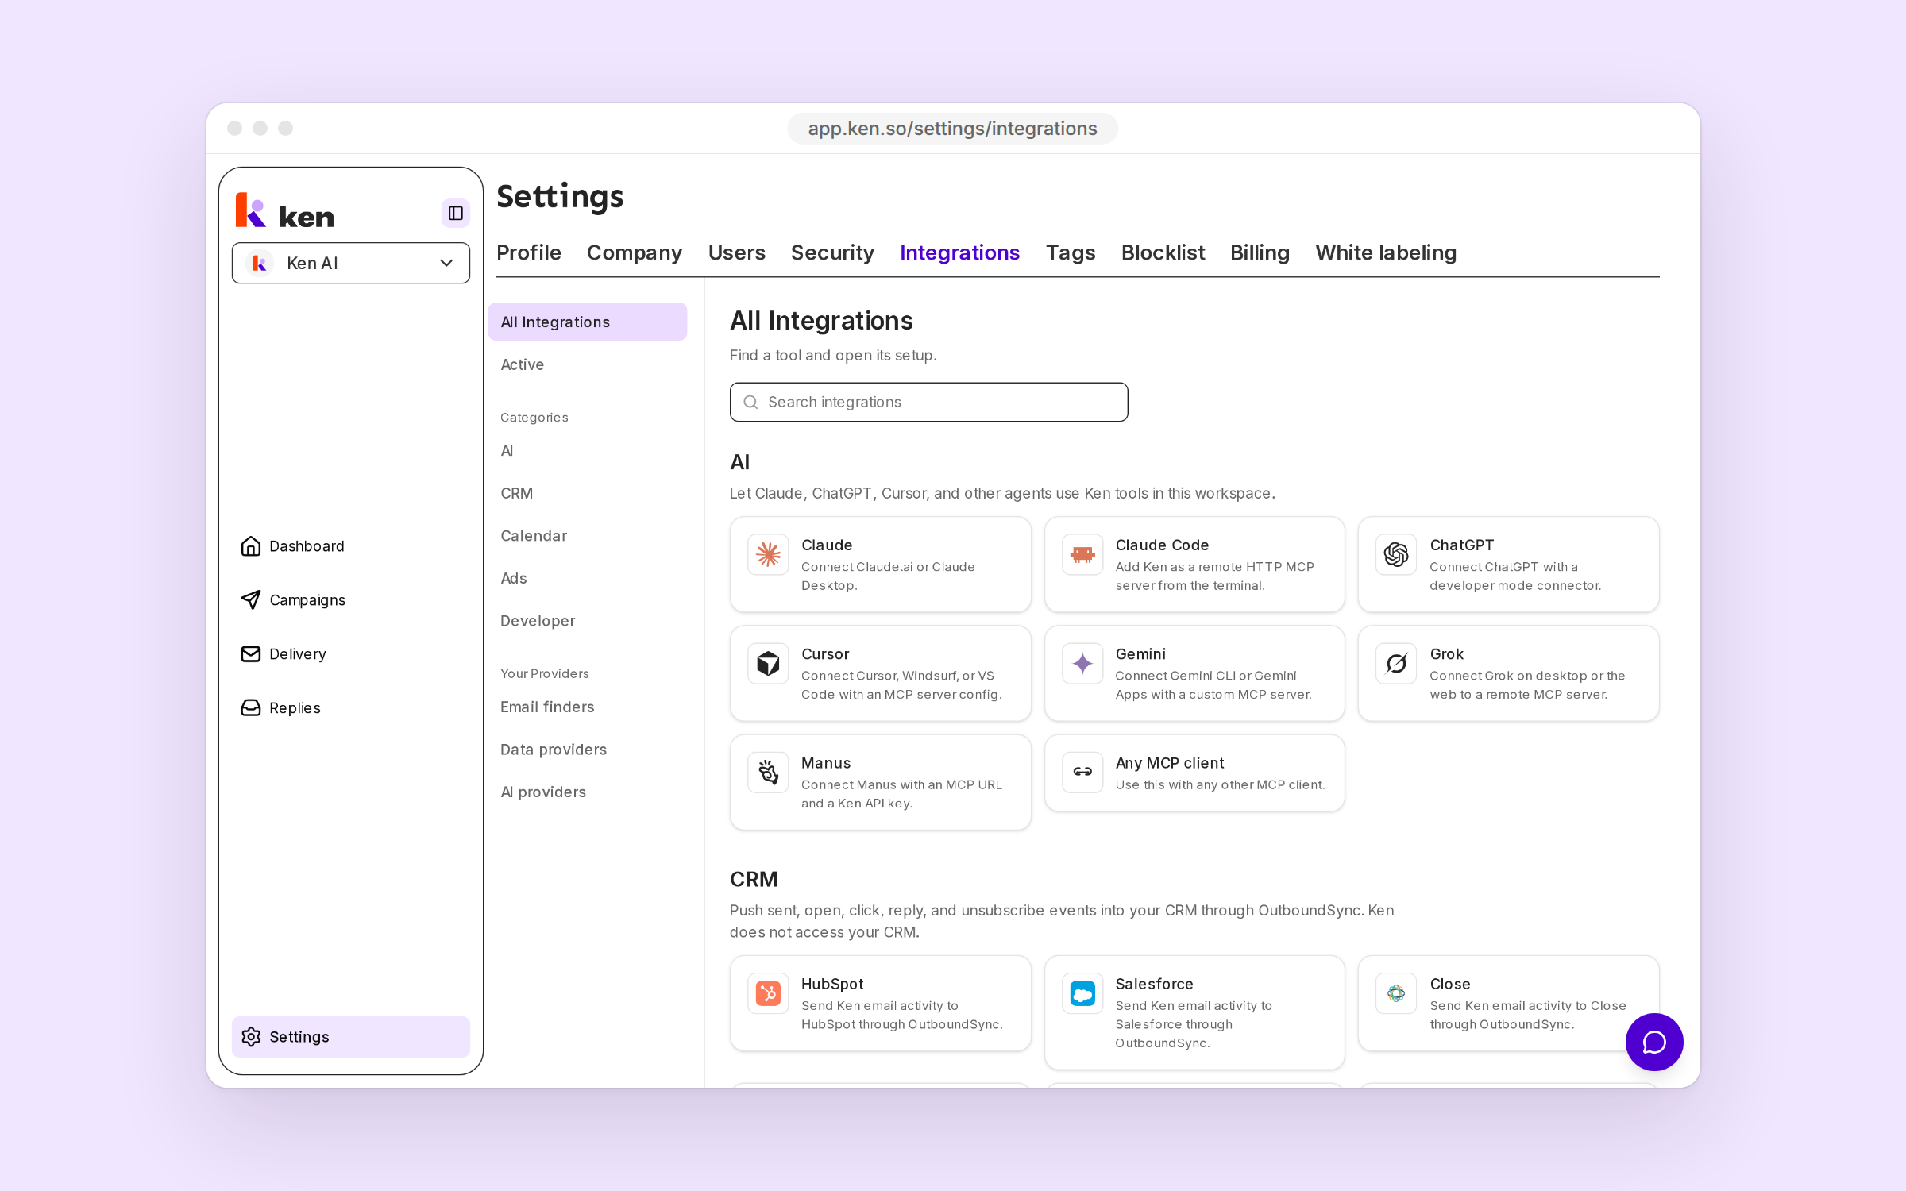
Task: Open Data providers section
Action: [588, 750]
